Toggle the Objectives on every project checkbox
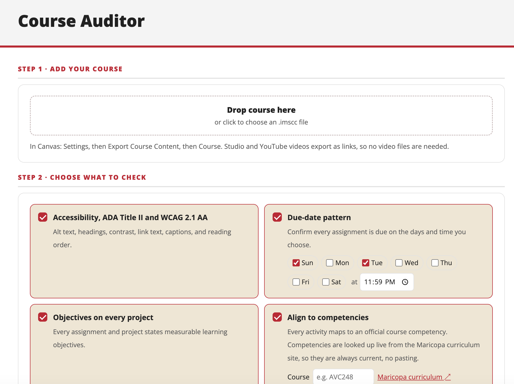This screenshot has height=384, width=514. 43,317
